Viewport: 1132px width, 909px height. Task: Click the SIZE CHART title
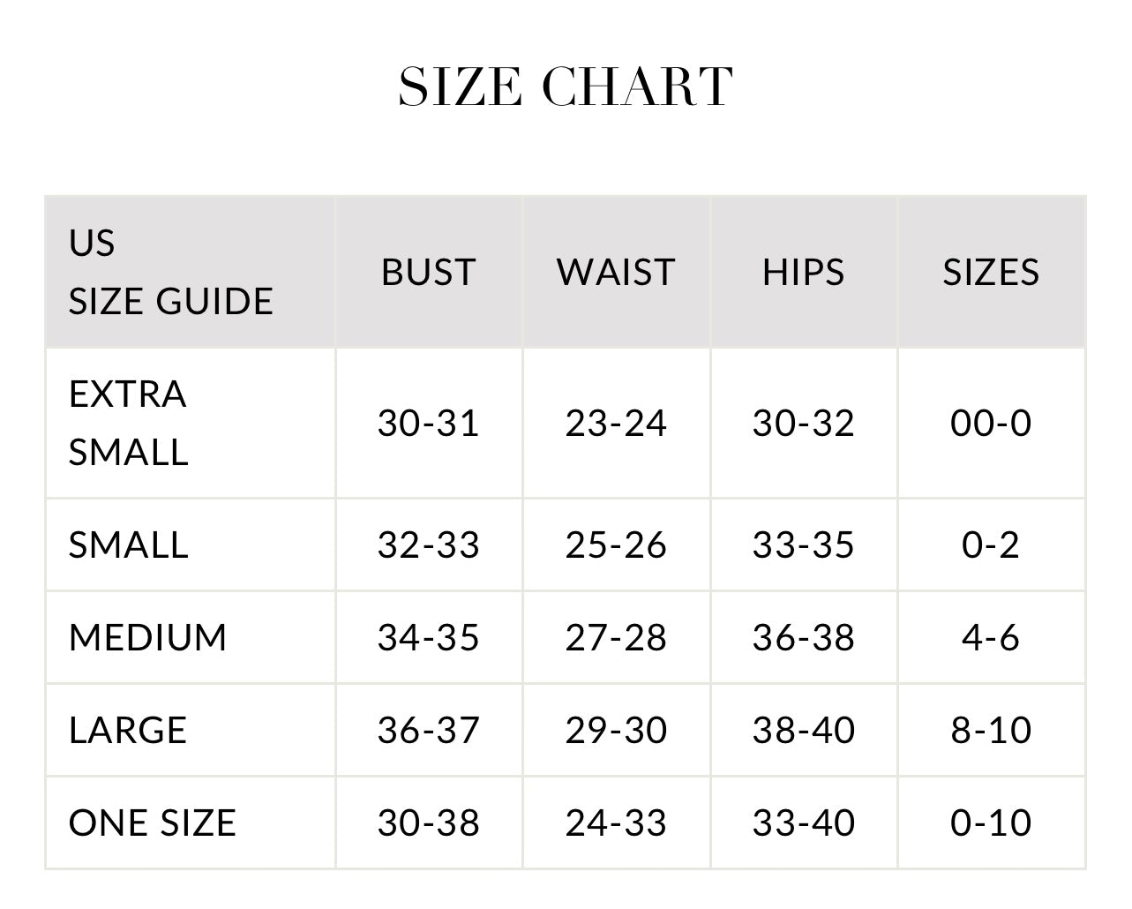[x=566, y=86]
